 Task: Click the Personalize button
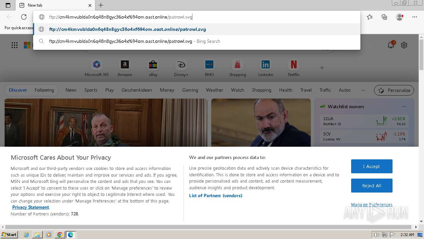[x=394, y=90]
